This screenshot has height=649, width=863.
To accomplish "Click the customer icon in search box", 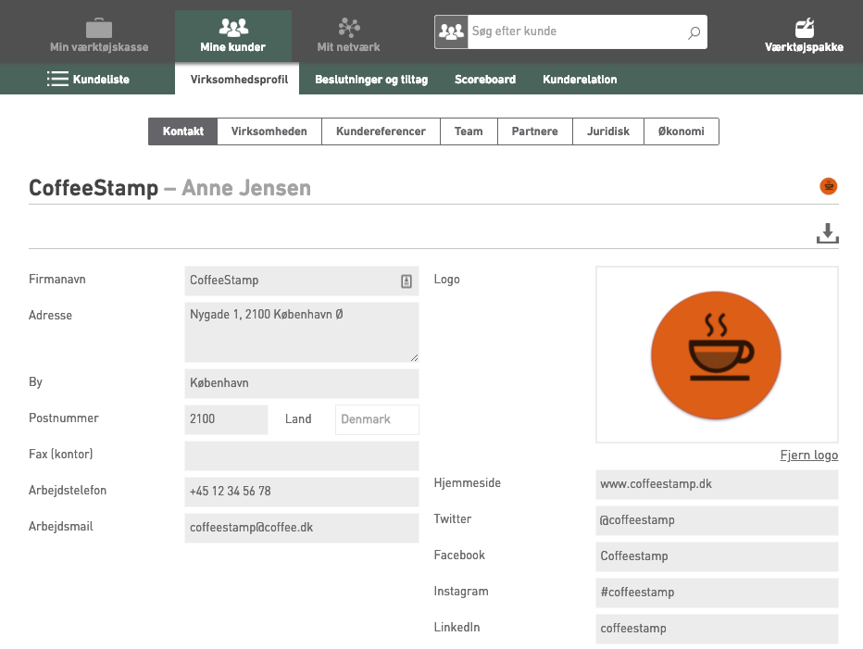I will pyautogui.click(x=451, y=31).
